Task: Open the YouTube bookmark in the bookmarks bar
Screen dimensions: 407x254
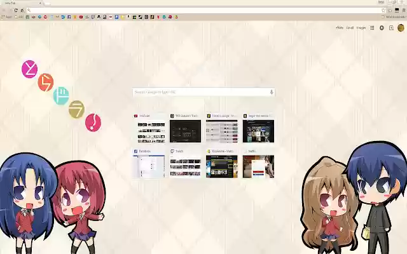Action: point(81,17)
